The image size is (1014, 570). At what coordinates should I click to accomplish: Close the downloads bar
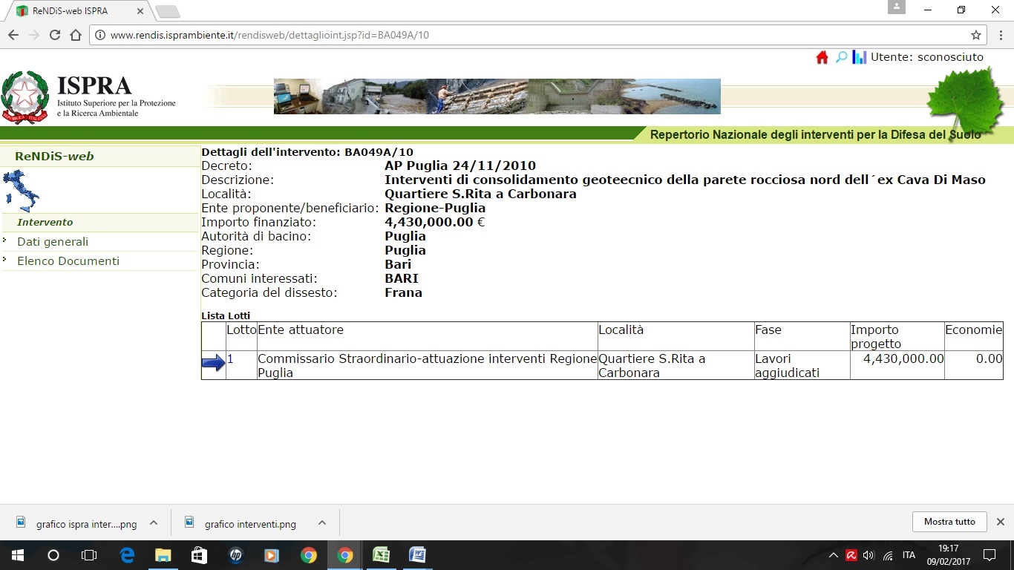[1000, 522]
